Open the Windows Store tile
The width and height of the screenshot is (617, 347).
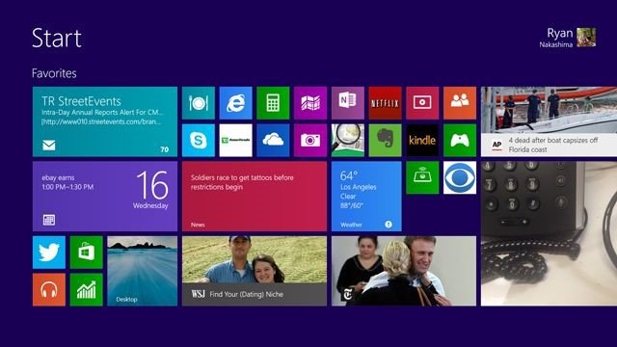[86, 253]
